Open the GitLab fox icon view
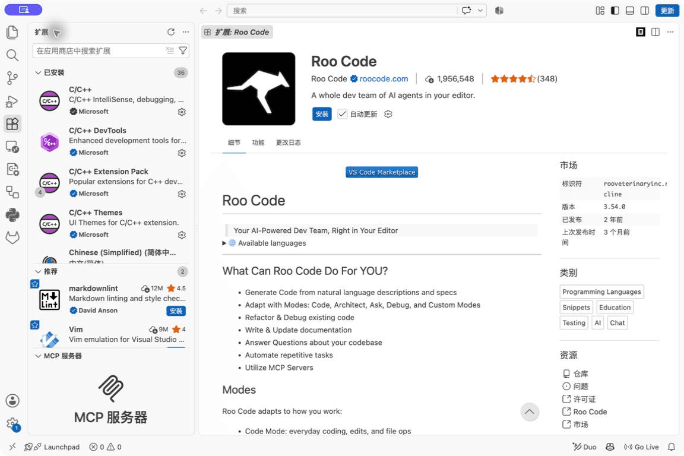Image resolution: width=684 pixels, height=456 pixels. 12,238
